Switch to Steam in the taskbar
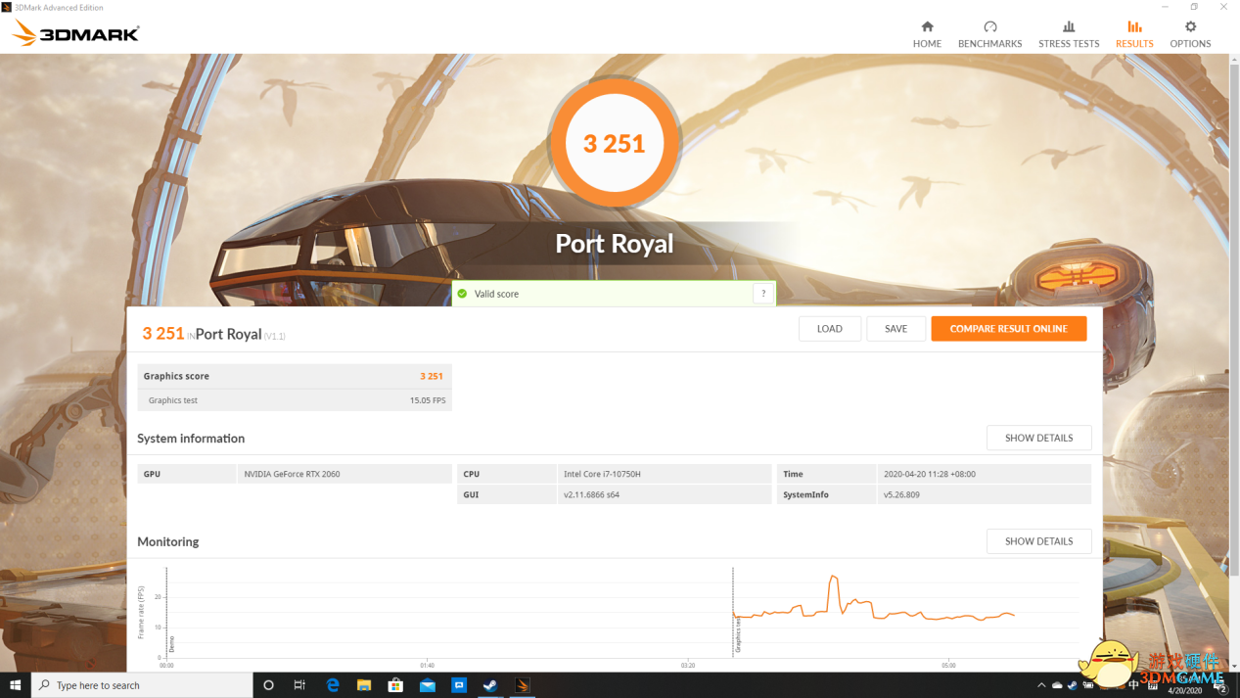1240x698 pixels. coord(490,685)
